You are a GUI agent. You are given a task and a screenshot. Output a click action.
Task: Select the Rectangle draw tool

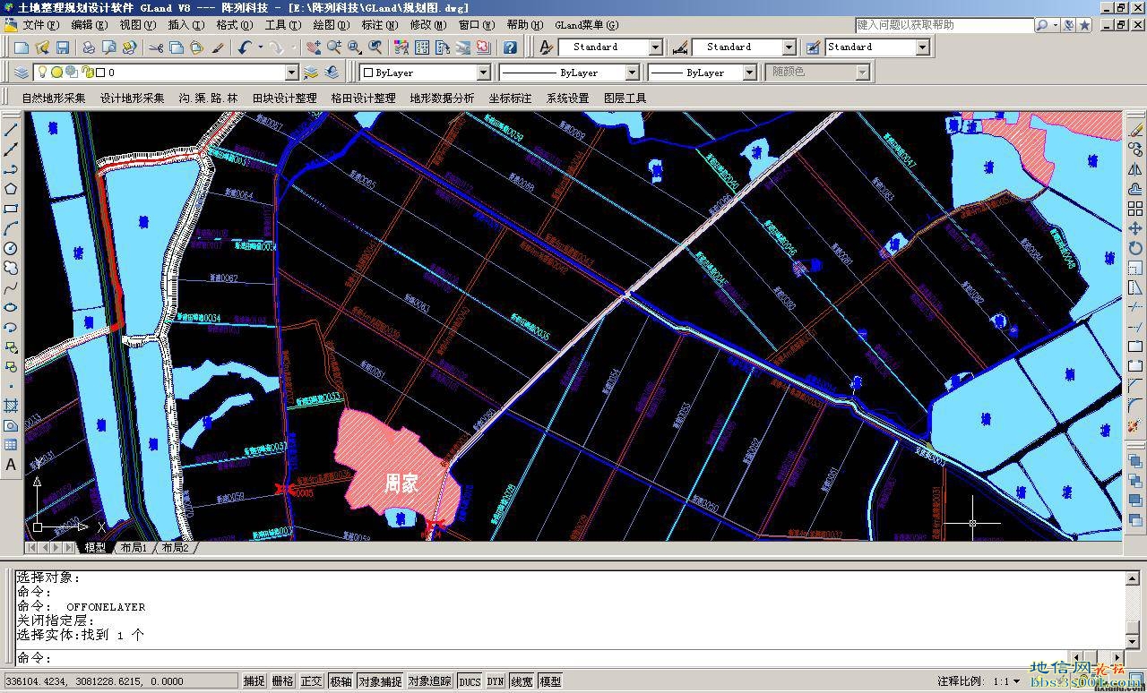point(11,209)
